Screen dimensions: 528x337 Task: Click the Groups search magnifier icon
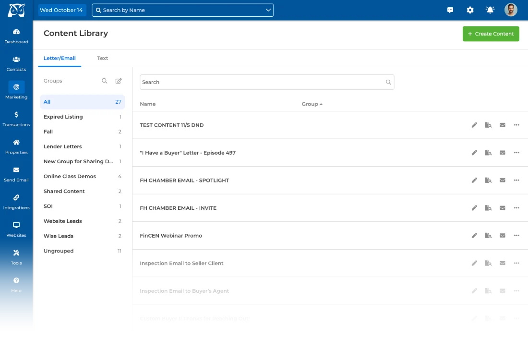coord(104,81)
